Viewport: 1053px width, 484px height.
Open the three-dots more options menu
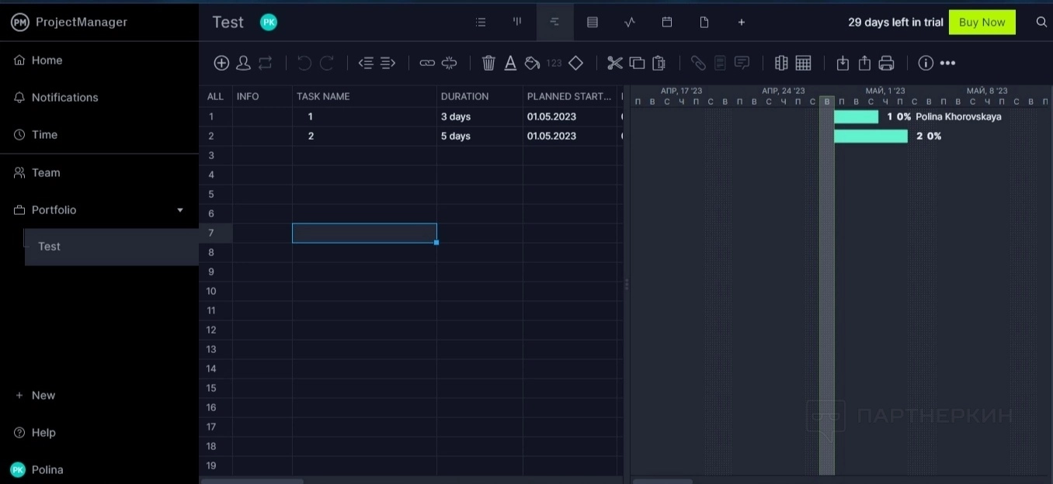(x=947, y=64)
